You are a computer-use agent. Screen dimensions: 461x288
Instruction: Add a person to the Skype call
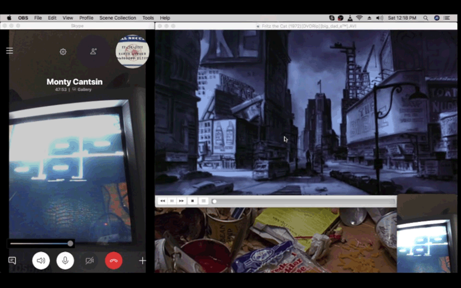(93, 51)
